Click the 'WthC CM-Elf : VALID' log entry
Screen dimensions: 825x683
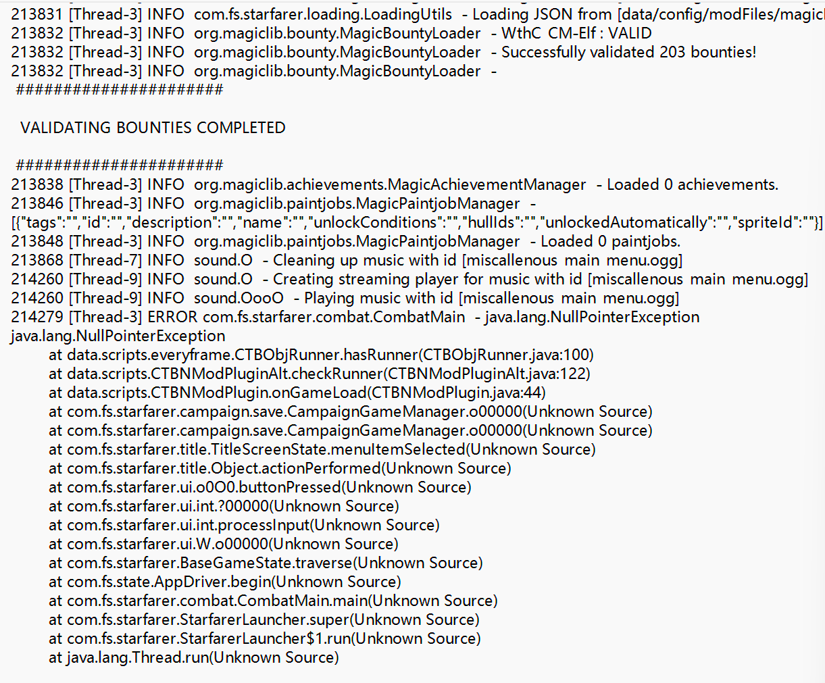pos(576,33)
